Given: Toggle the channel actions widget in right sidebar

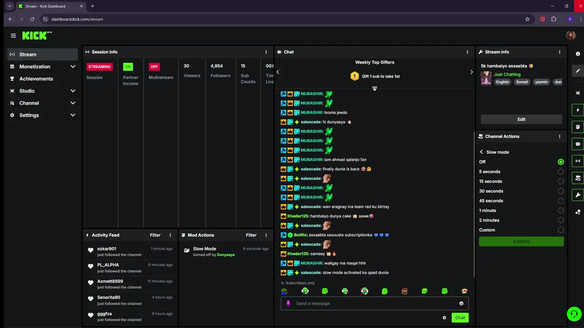Looking at the screenshot, I should [578, 178].
